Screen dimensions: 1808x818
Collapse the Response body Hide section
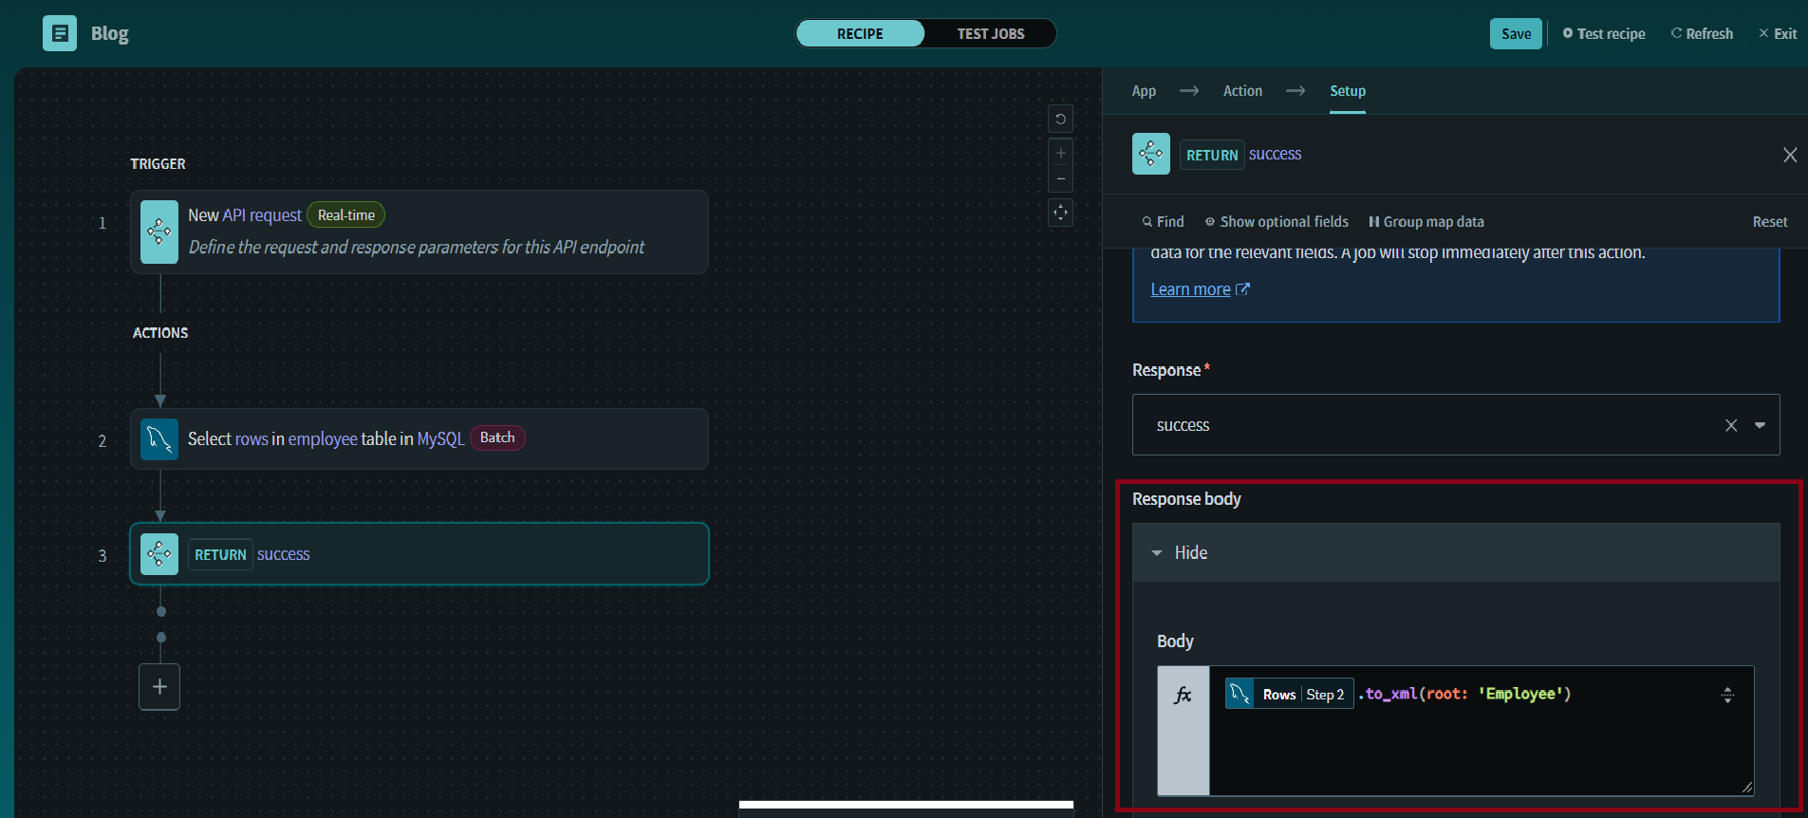[1180, 552]
